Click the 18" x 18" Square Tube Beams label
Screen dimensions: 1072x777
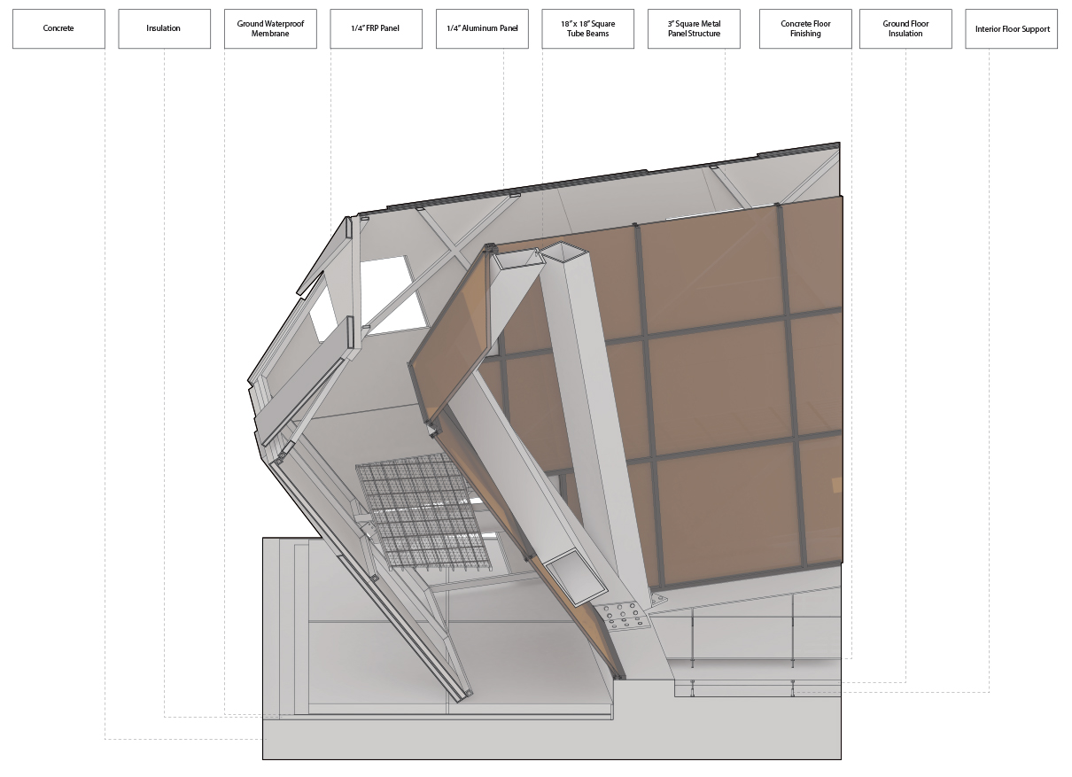click(588, 28)
